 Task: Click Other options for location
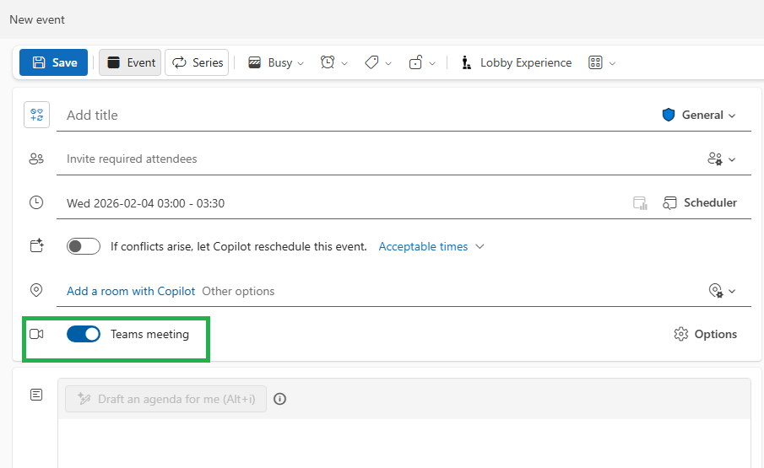[238, 291]
